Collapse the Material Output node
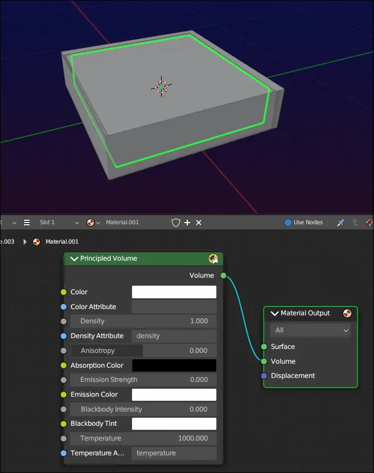 (274, 314)
